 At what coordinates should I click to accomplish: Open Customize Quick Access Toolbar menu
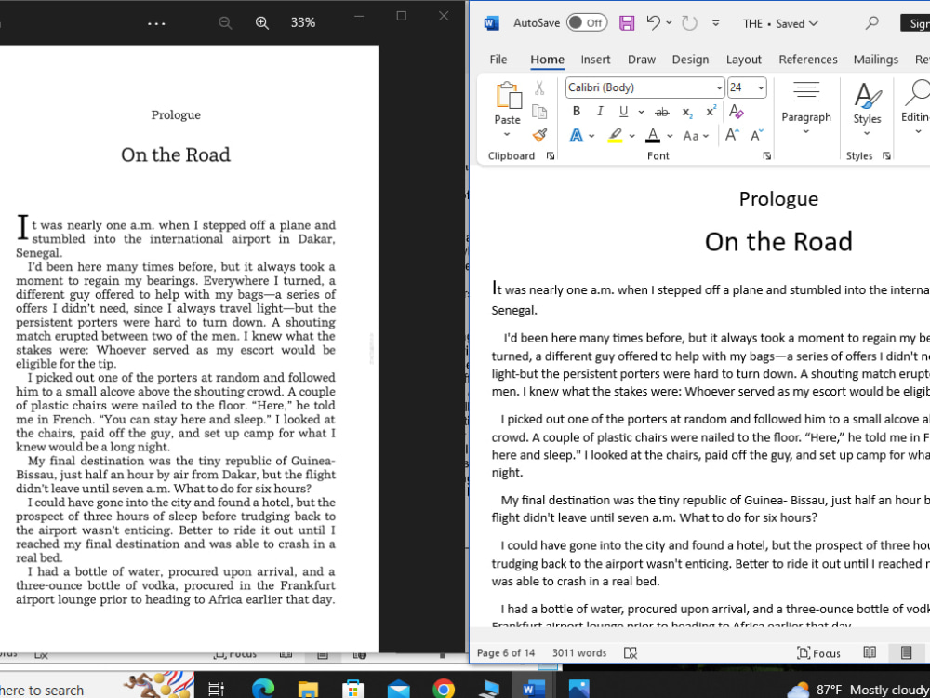(x=716, y=23)
